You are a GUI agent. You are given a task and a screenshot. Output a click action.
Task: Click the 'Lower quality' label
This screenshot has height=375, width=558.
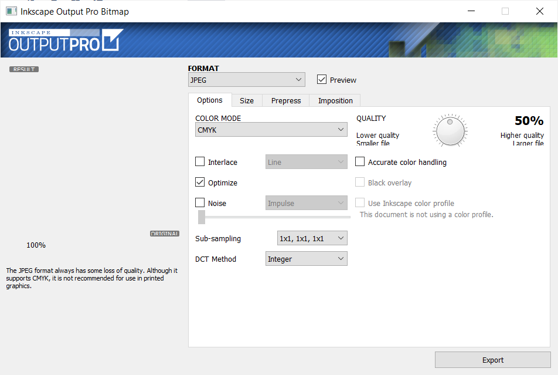click(x=377, y=136)
